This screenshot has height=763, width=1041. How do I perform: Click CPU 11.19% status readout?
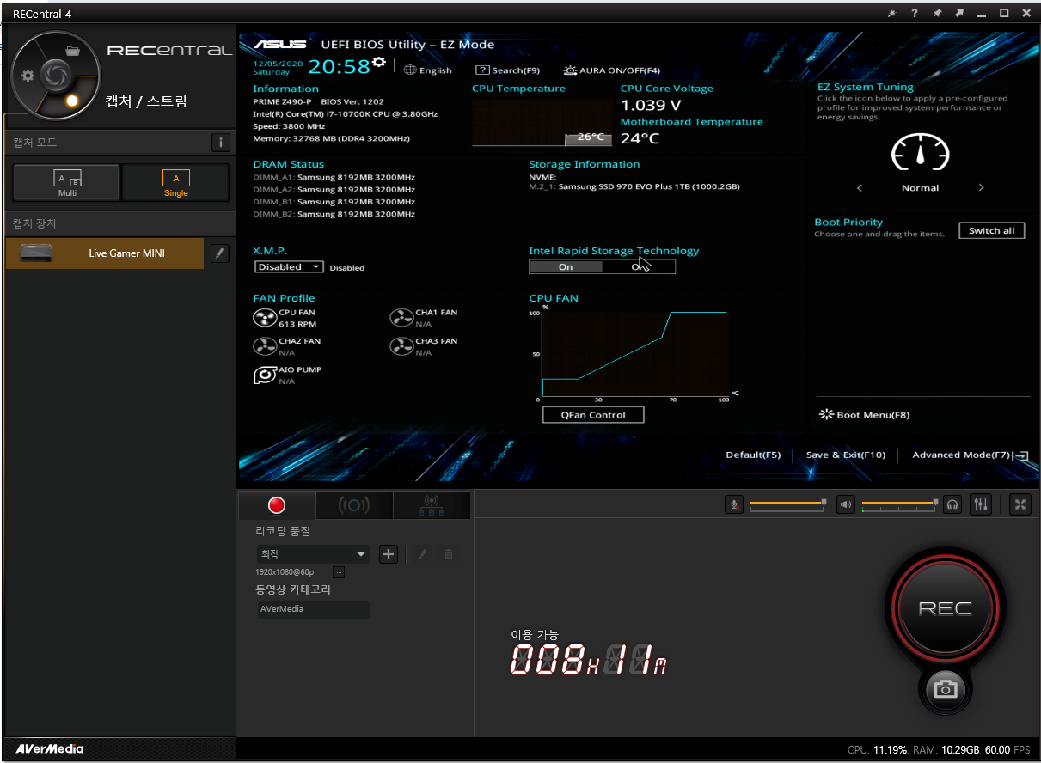(877, 750)
